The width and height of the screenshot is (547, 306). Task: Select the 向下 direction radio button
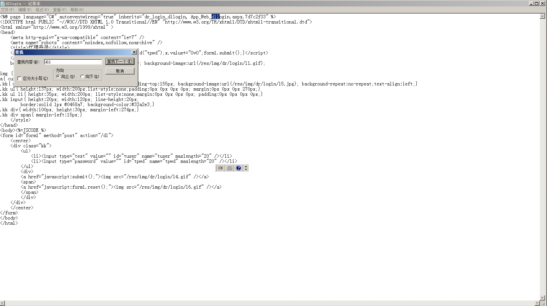point(82,76)
